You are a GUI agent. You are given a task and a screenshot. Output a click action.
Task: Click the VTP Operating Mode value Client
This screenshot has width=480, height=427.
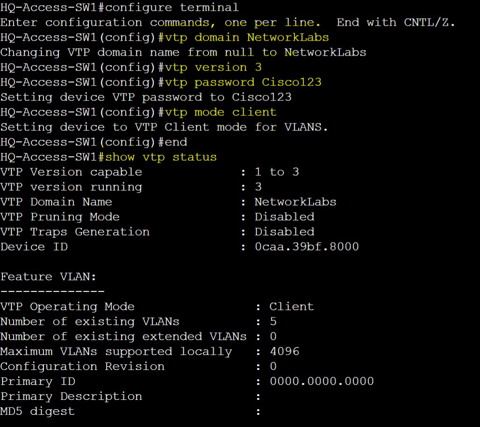pos(292,307)
